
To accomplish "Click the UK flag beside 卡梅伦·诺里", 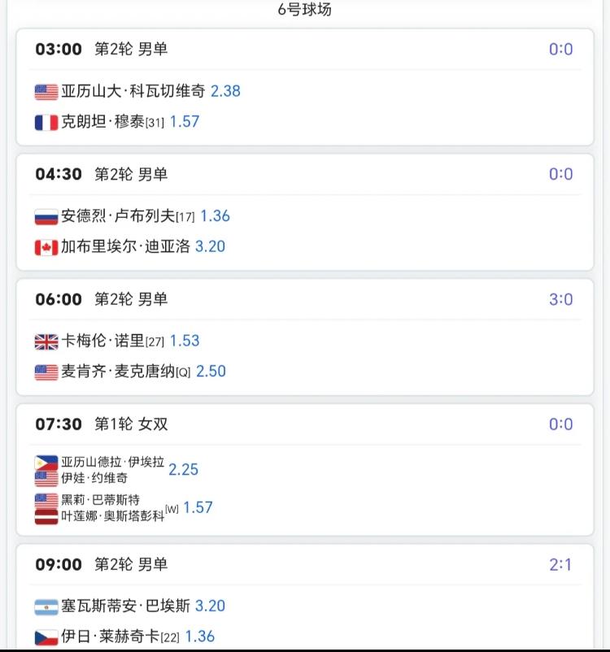I will coord(46,341).
